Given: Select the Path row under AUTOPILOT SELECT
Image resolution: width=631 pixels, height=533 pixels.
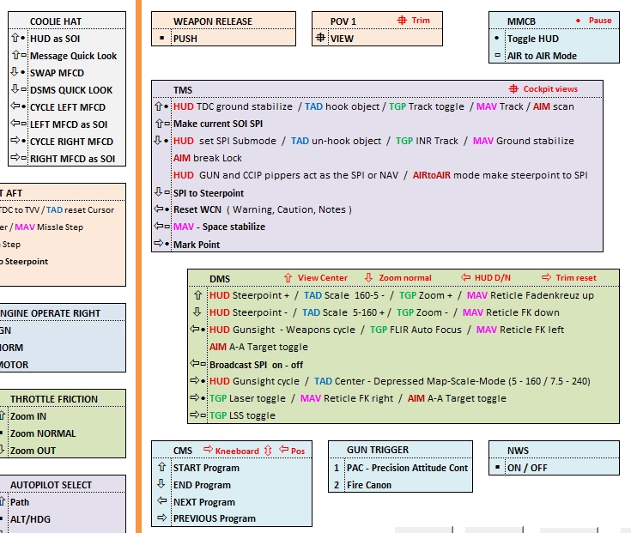Looking at the screenshot, I should point(63,501).
